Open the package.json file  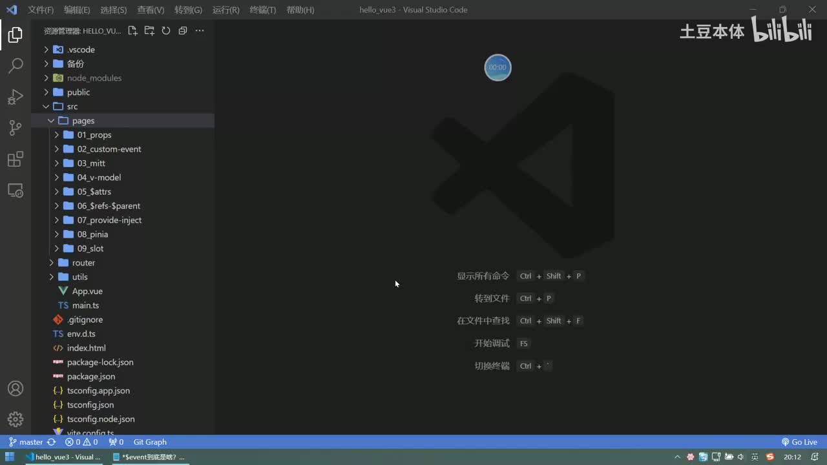(x=123, y=377)
